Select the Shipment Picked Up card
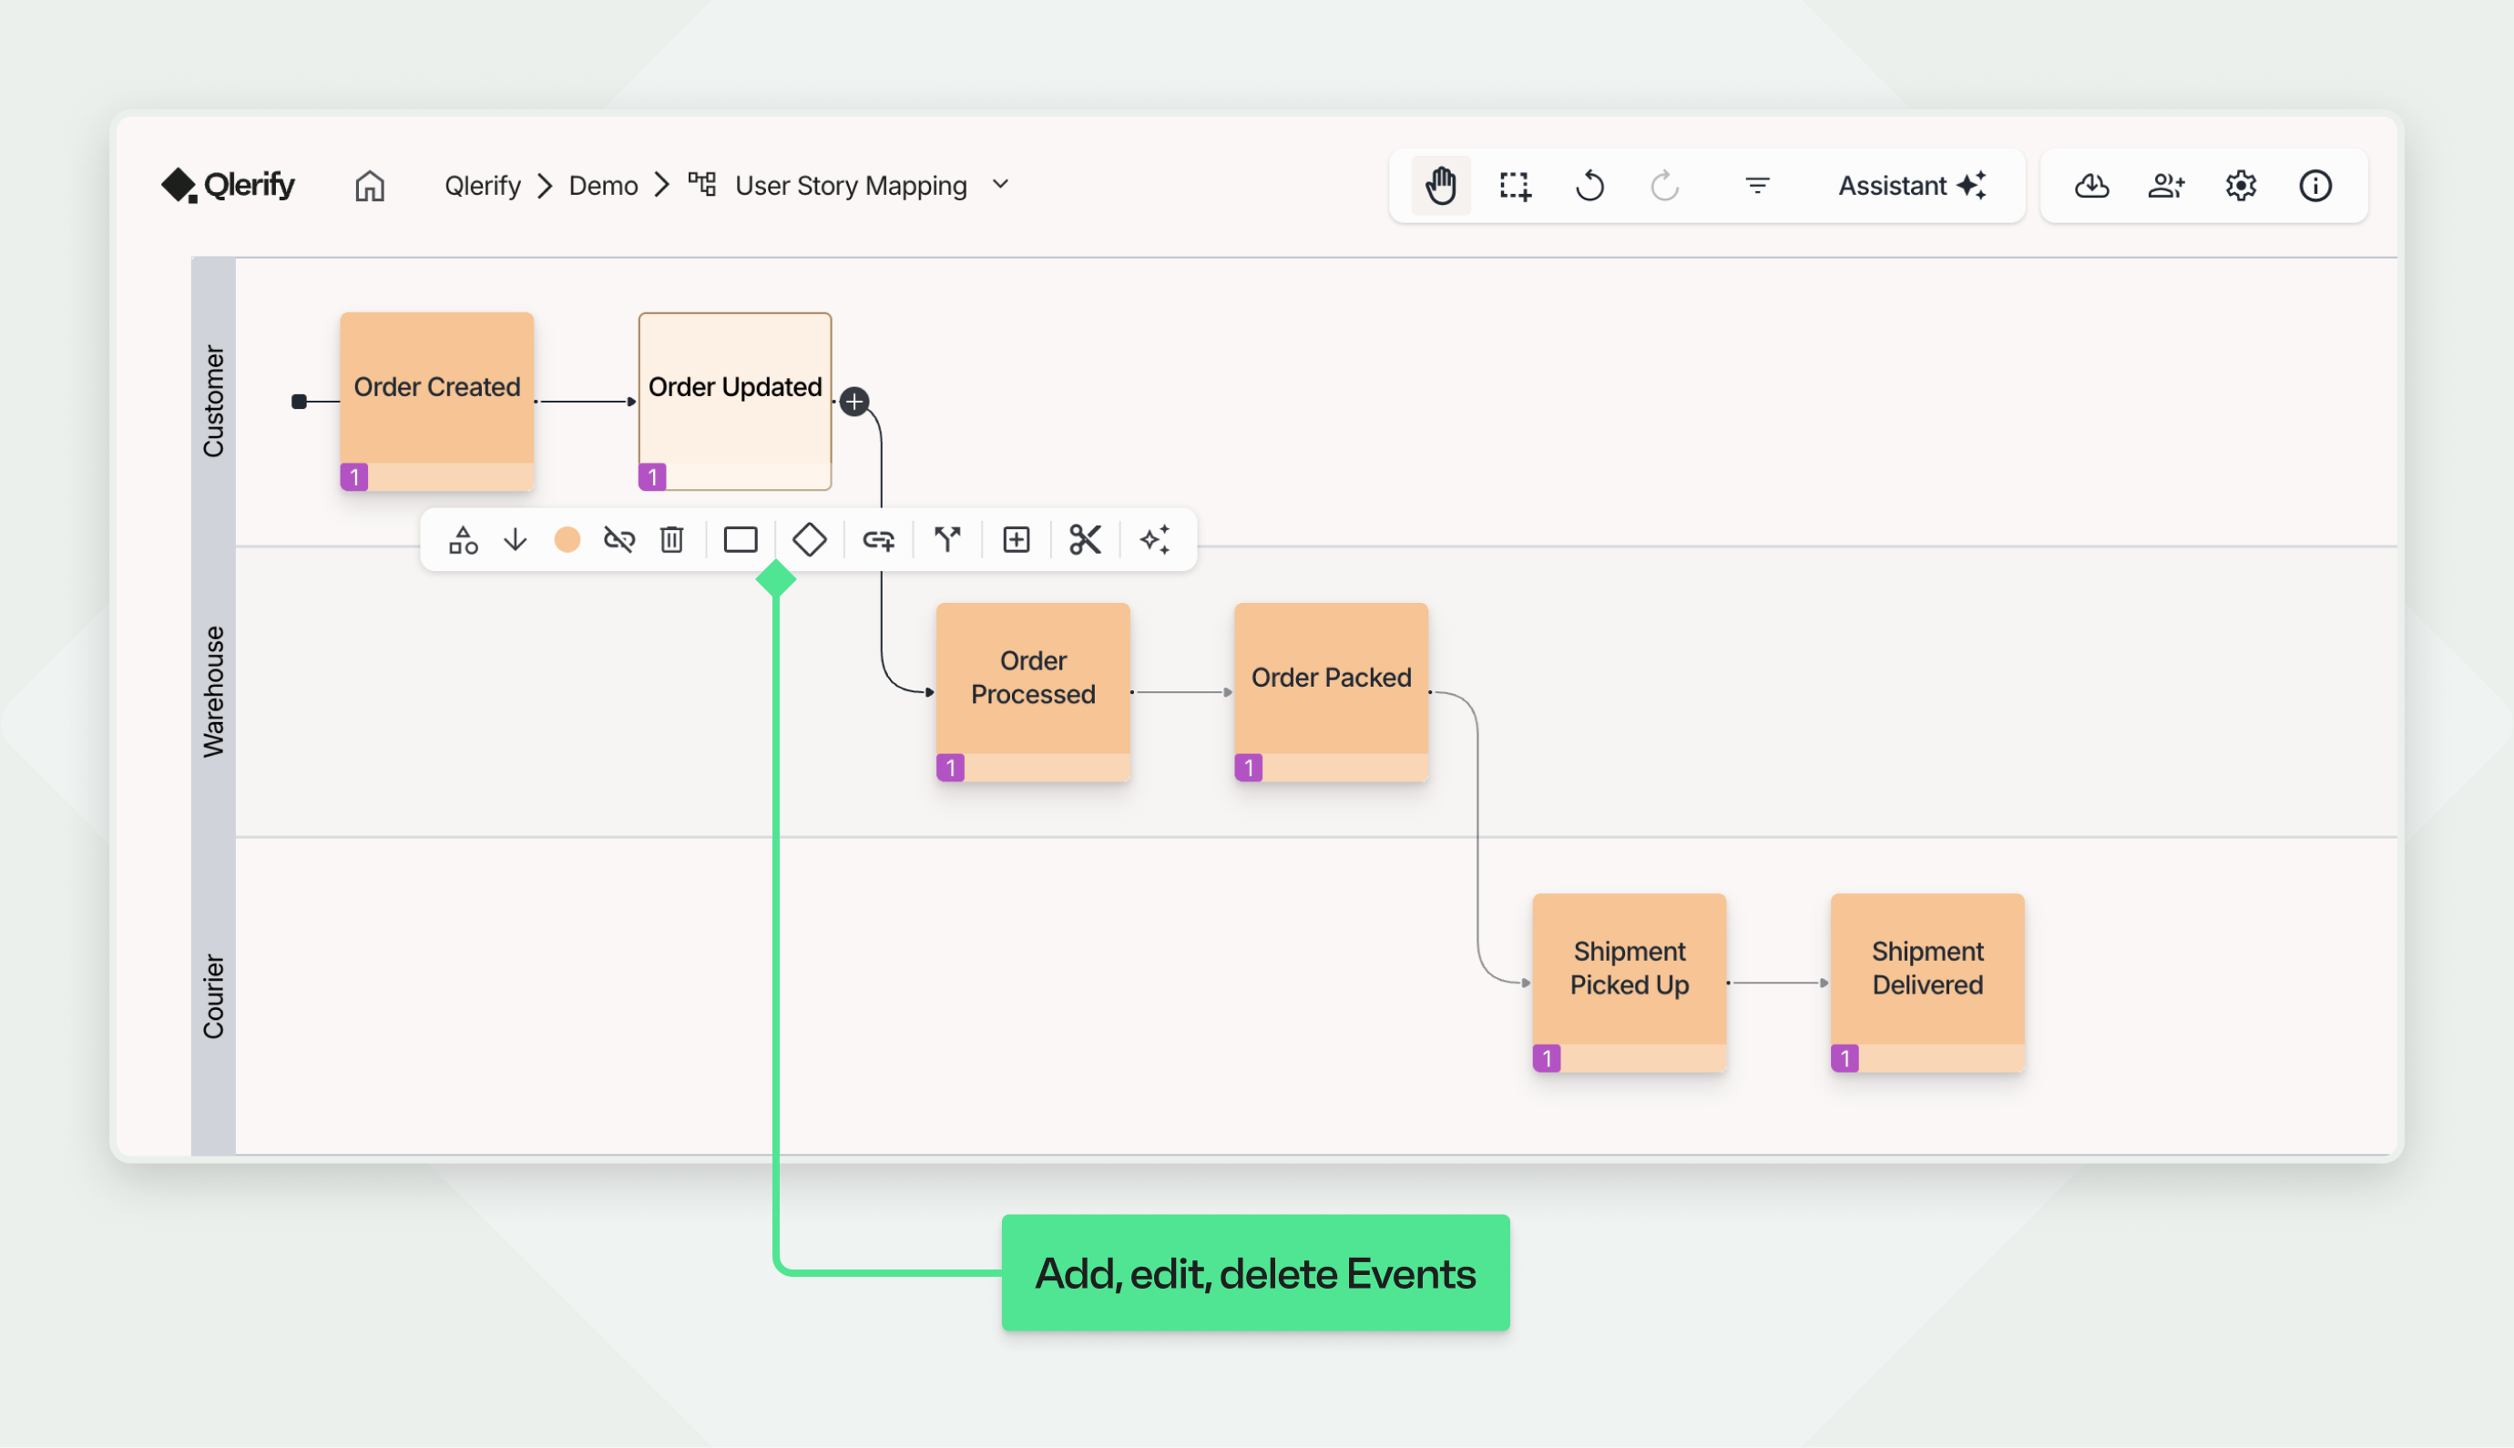Viewport: 2514px width, 1448px height. point(1629,982)
